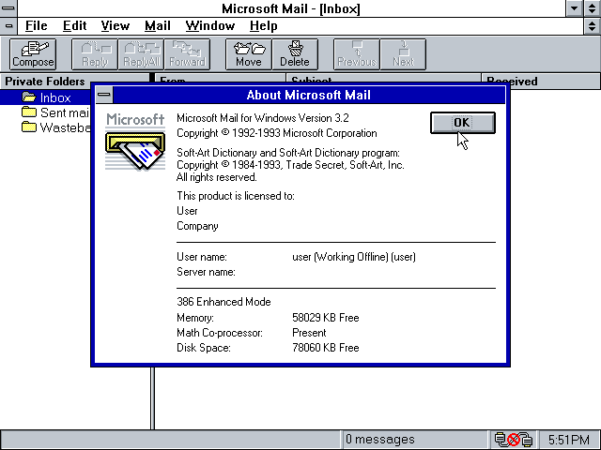Open the Help menu
Image resolution: width=601 pixels, height=450 pixels.
(x=263, y=26)
